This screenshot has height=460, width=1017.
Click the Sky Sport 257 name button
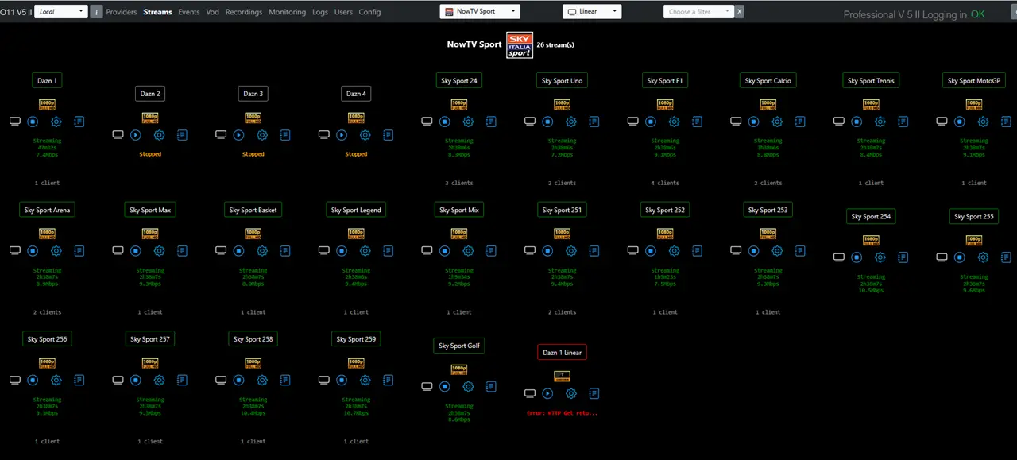pos(150,338)
